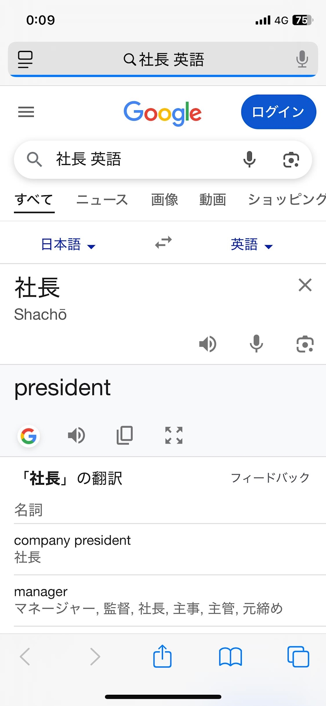This screenshot has height=706, width=326.
Task: Start voice search in Google search box
Action: (249, 160)
